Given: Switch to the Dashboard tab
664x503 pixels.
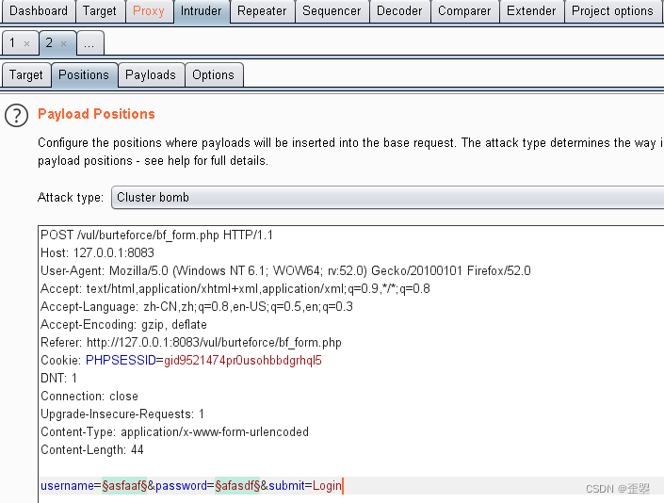Looking at the screenshot, I should 38,11.
